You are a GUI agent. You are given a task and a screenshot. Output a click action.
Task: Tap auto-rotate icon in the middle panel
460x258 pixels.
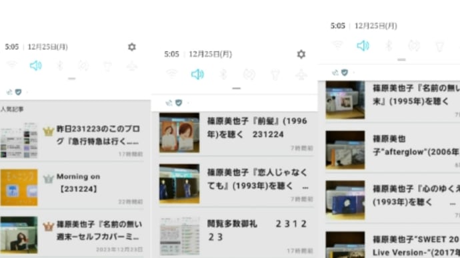click(249, 74)
